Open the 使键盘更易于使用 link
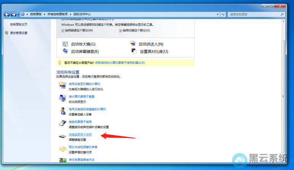The height and width of the screenshot is (170, 294). (x=80, y=135)
